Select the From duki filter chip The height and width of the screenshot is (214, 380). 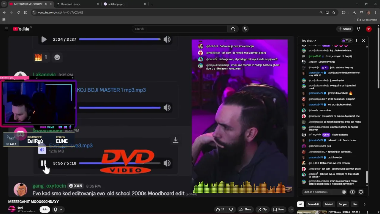313,204
